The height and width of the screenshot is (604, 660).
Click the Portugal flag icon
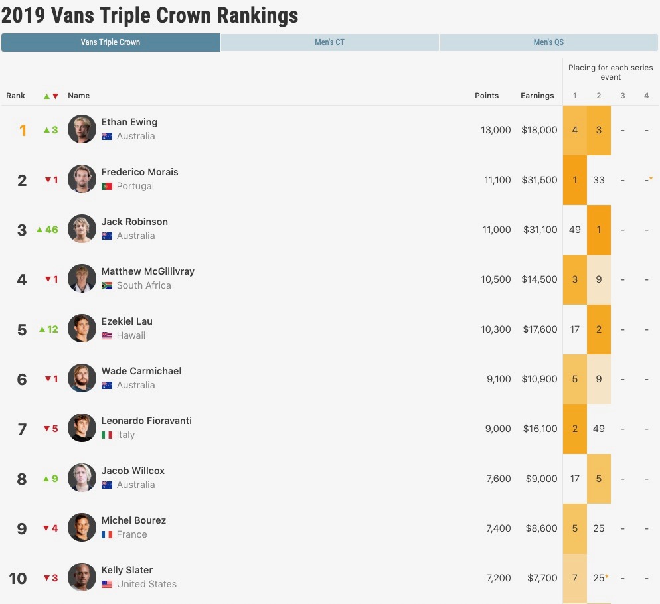coord(107,187)
